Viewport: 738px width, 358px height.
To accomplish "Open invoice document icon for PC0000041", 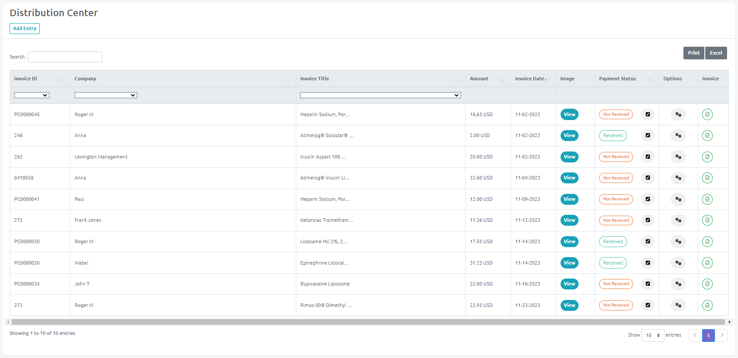I will click(x=707, y=199).
